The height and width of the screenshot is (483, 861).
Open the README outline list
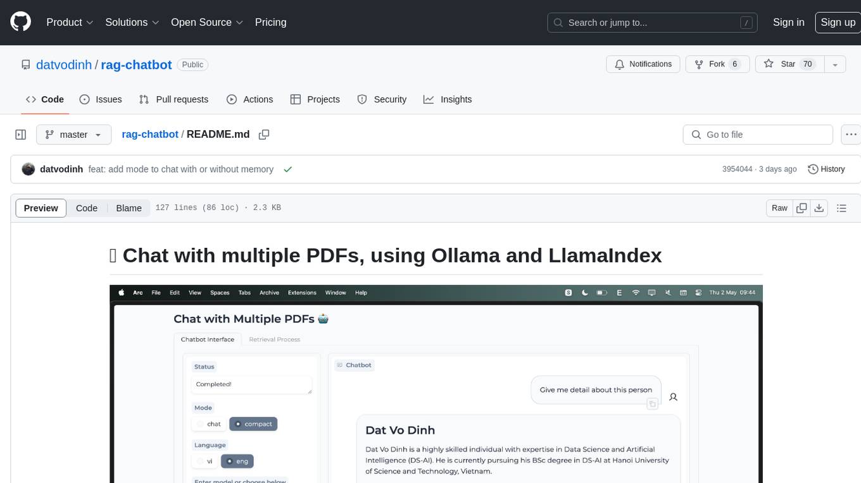click(x=841, y=208)
